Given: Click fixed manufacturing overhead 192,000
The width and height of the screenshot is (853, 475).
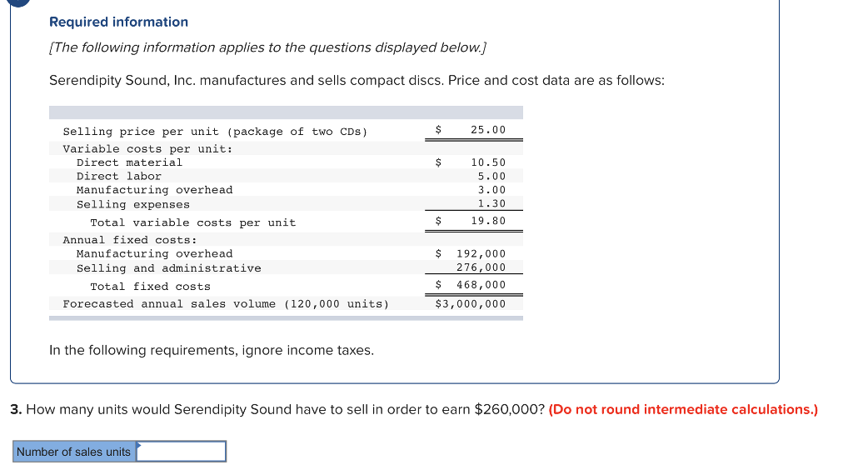Looking at the screenshot, I should (481, 253).
